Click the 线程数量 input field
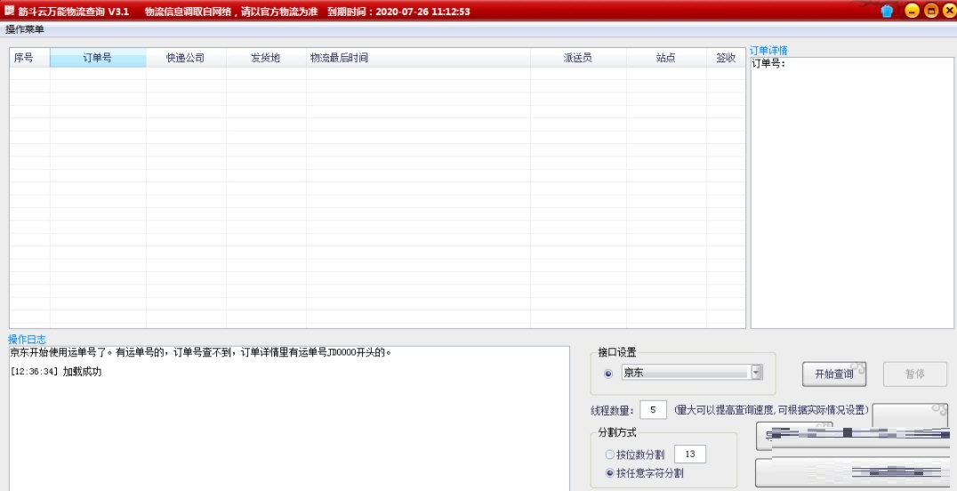The width and height of the screenshot is (957, 491). point(653,410)
